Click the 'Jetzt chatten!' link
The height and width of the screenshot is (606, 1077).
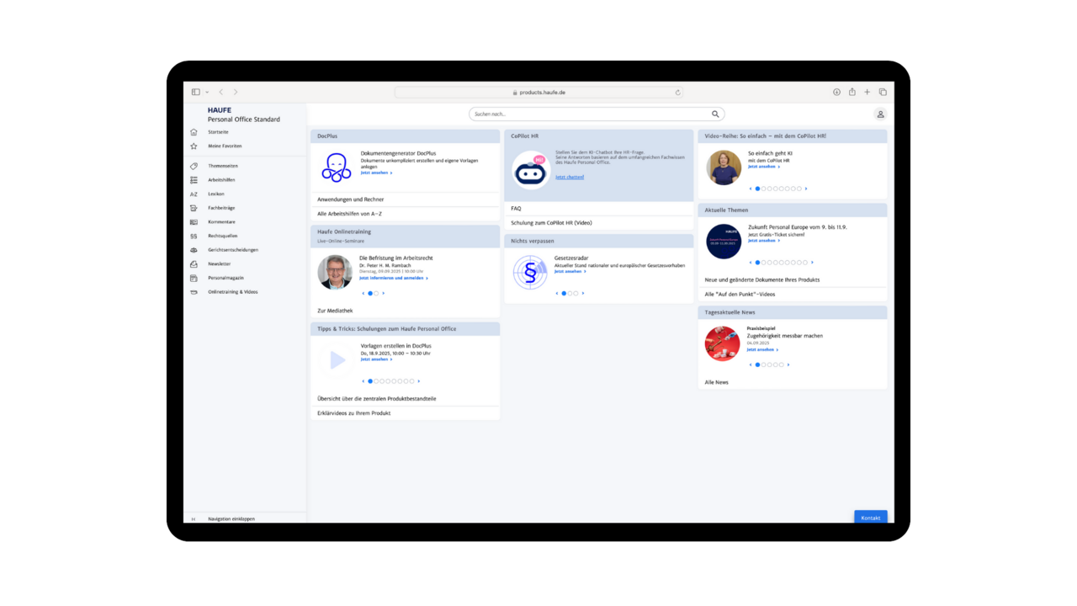click(x=569, y=178)
